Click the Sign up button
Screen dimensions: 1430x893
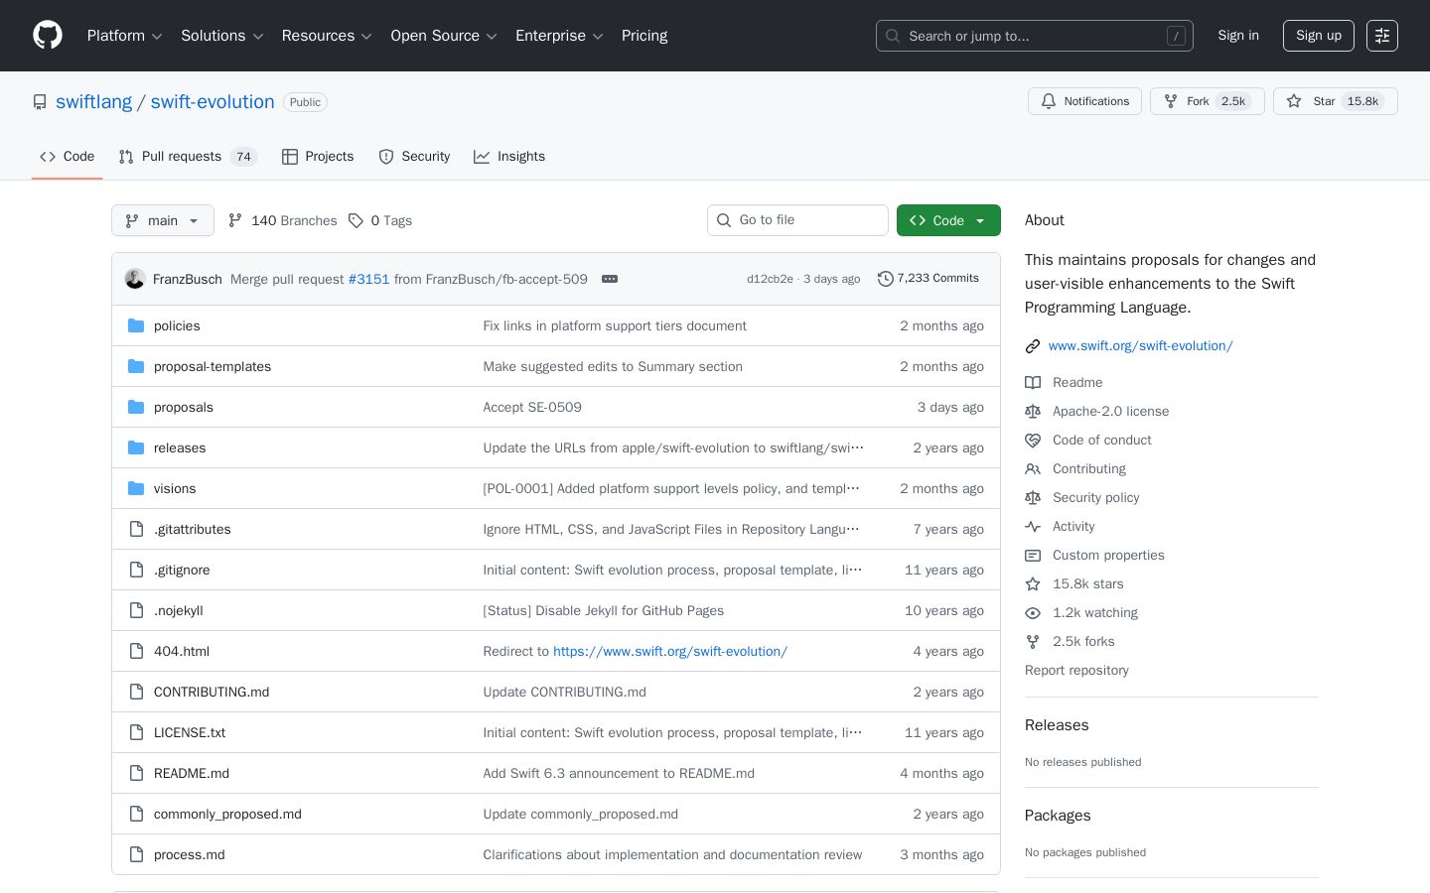[1319, 36]
